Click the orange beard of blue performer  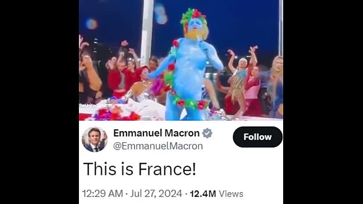tap(193, 34)
